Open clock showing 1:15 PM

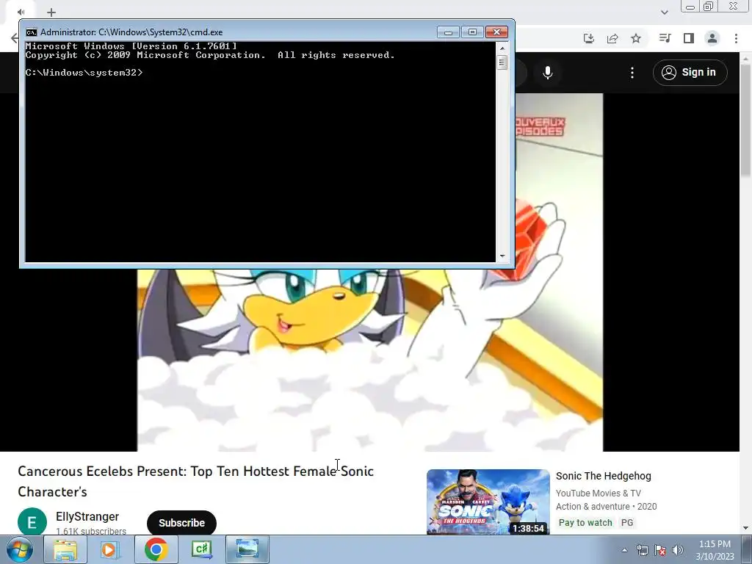[715, 550]
